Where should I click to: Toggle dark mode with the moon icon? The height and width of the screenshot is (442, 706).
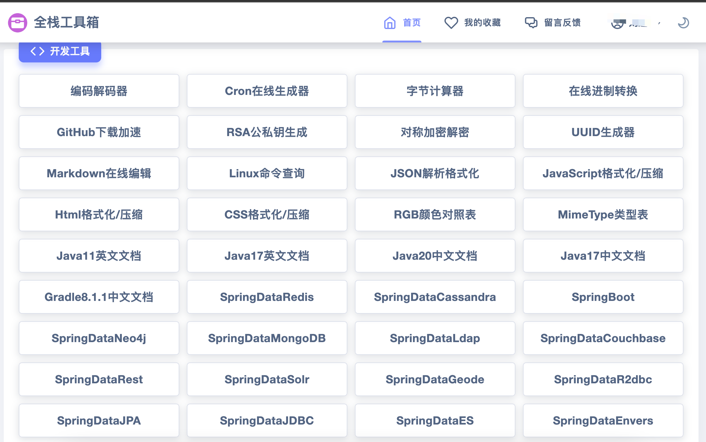[x=683, y=23]
